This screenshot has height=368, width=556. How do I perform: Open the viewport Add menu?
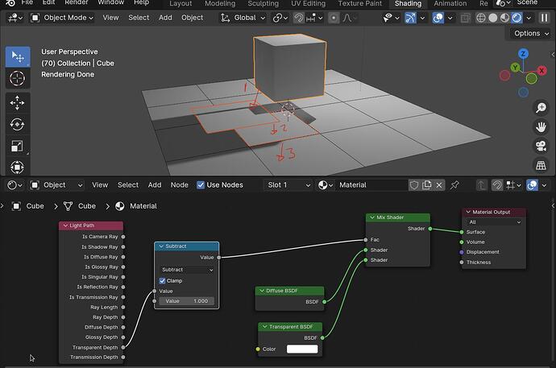pyautogui.click(x=165, y=18)
